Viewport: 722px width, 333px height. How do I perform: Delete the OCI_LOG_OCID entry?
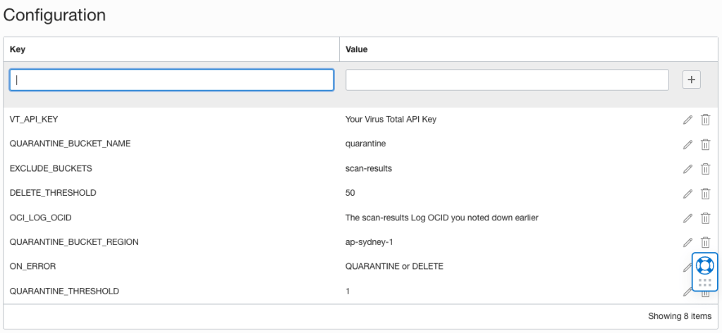click(x=705, y=218)
